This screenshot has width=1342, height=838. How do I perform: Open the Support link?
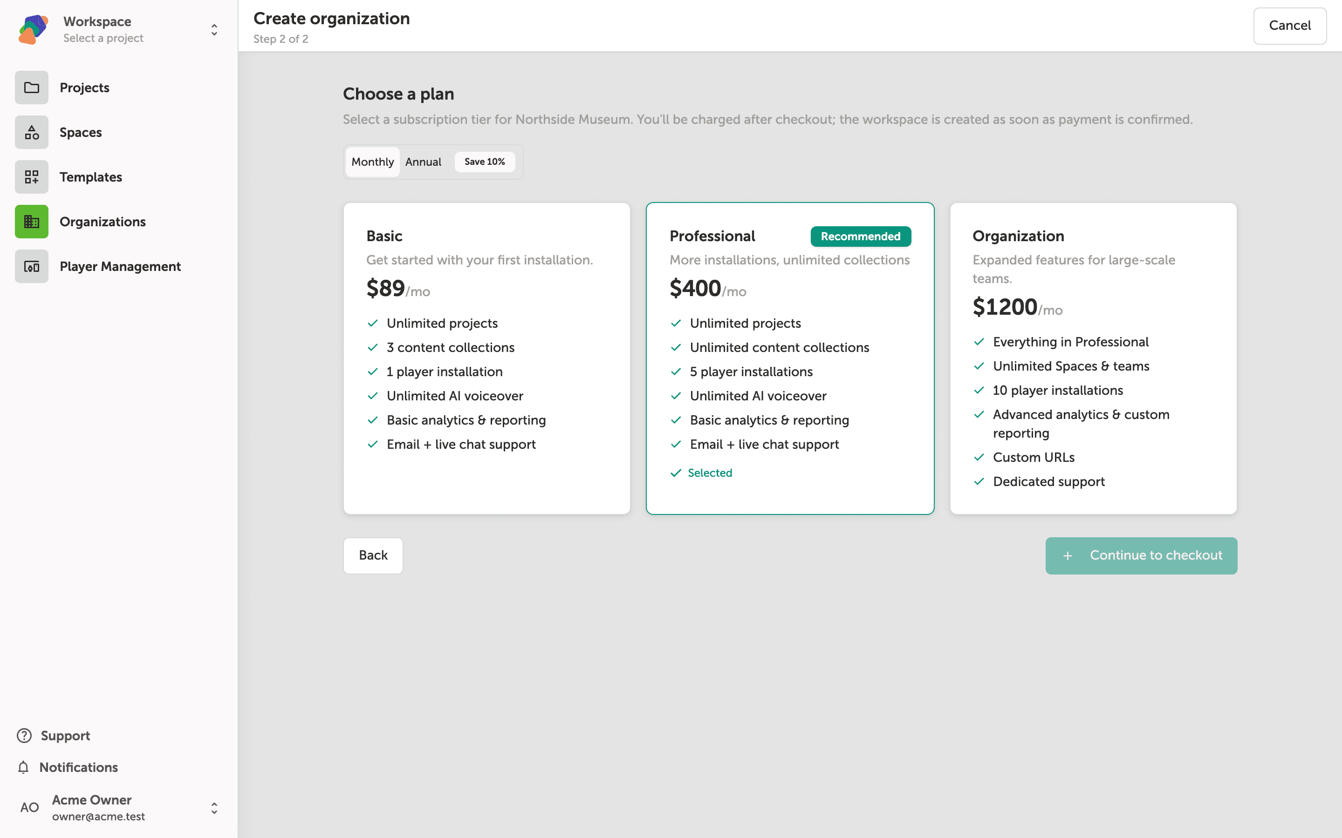coord(53,736)
